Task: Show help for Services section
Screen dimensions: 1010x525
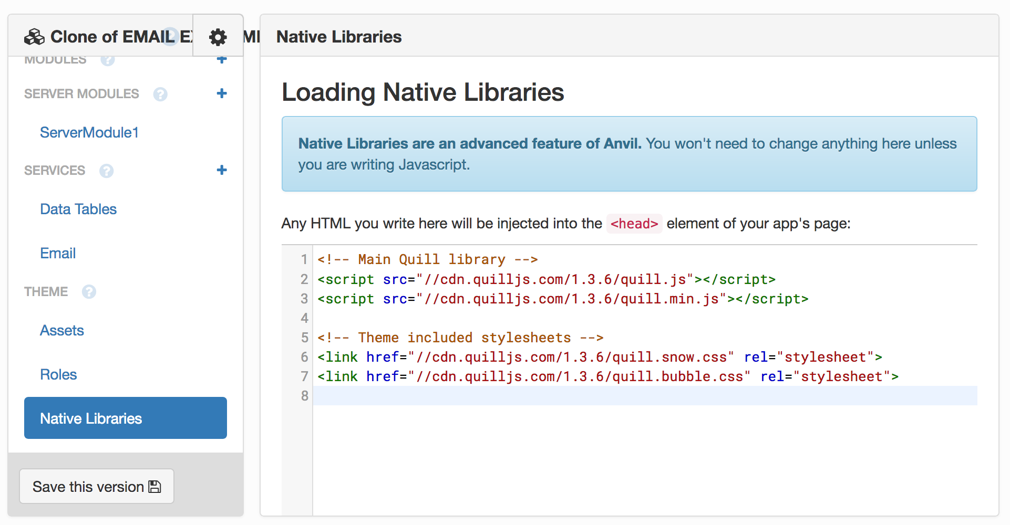Action: (x=107, y=171)
